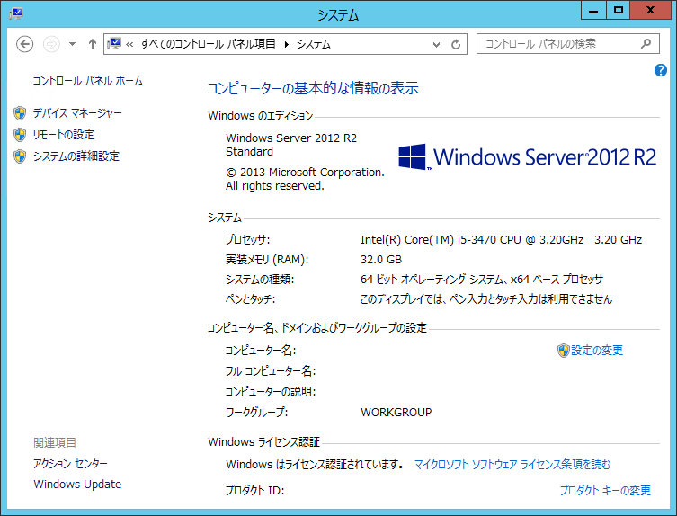
Task: Click 設定の変更 link
Action: click(597, 351)
